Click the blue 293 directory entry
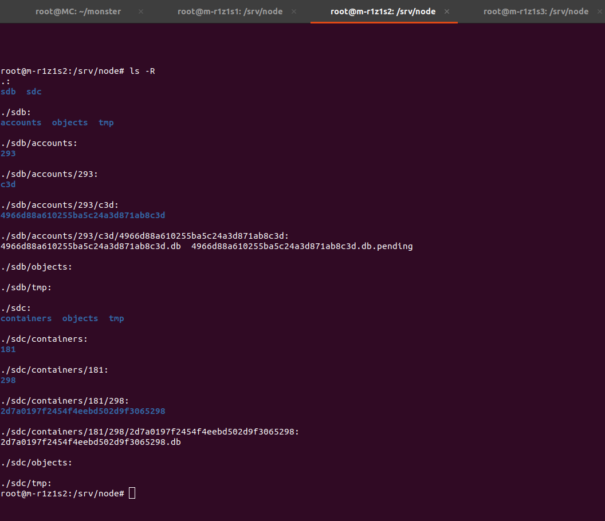This screenshot has width=605, height=521. 8,153
